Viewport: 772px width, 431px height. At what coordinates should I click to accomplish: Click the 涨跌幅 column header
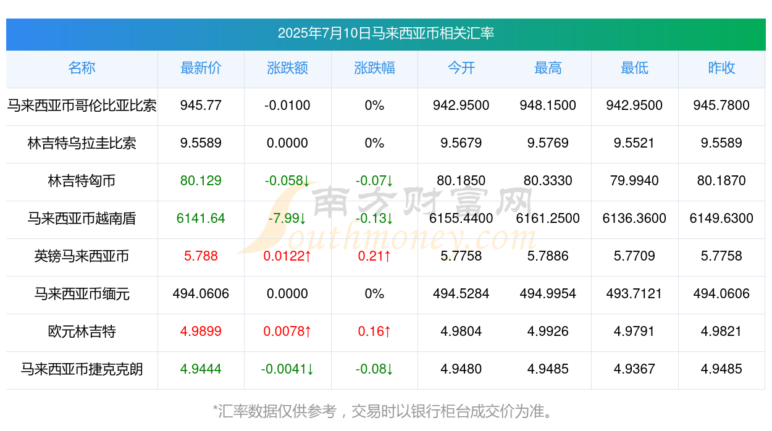coord(374,68)
